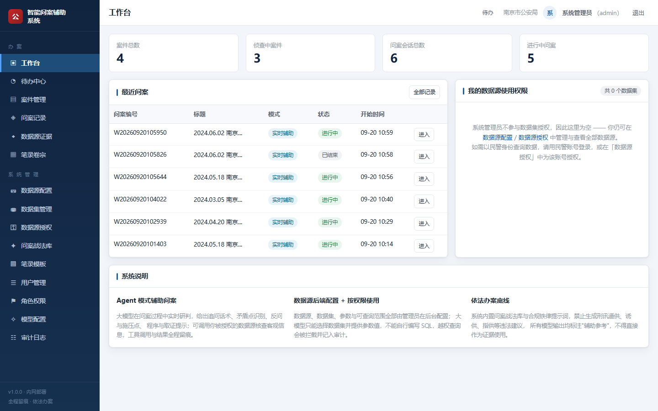Open the 数据源授权 hyperlink in permissions panel

tap(533, 137)
